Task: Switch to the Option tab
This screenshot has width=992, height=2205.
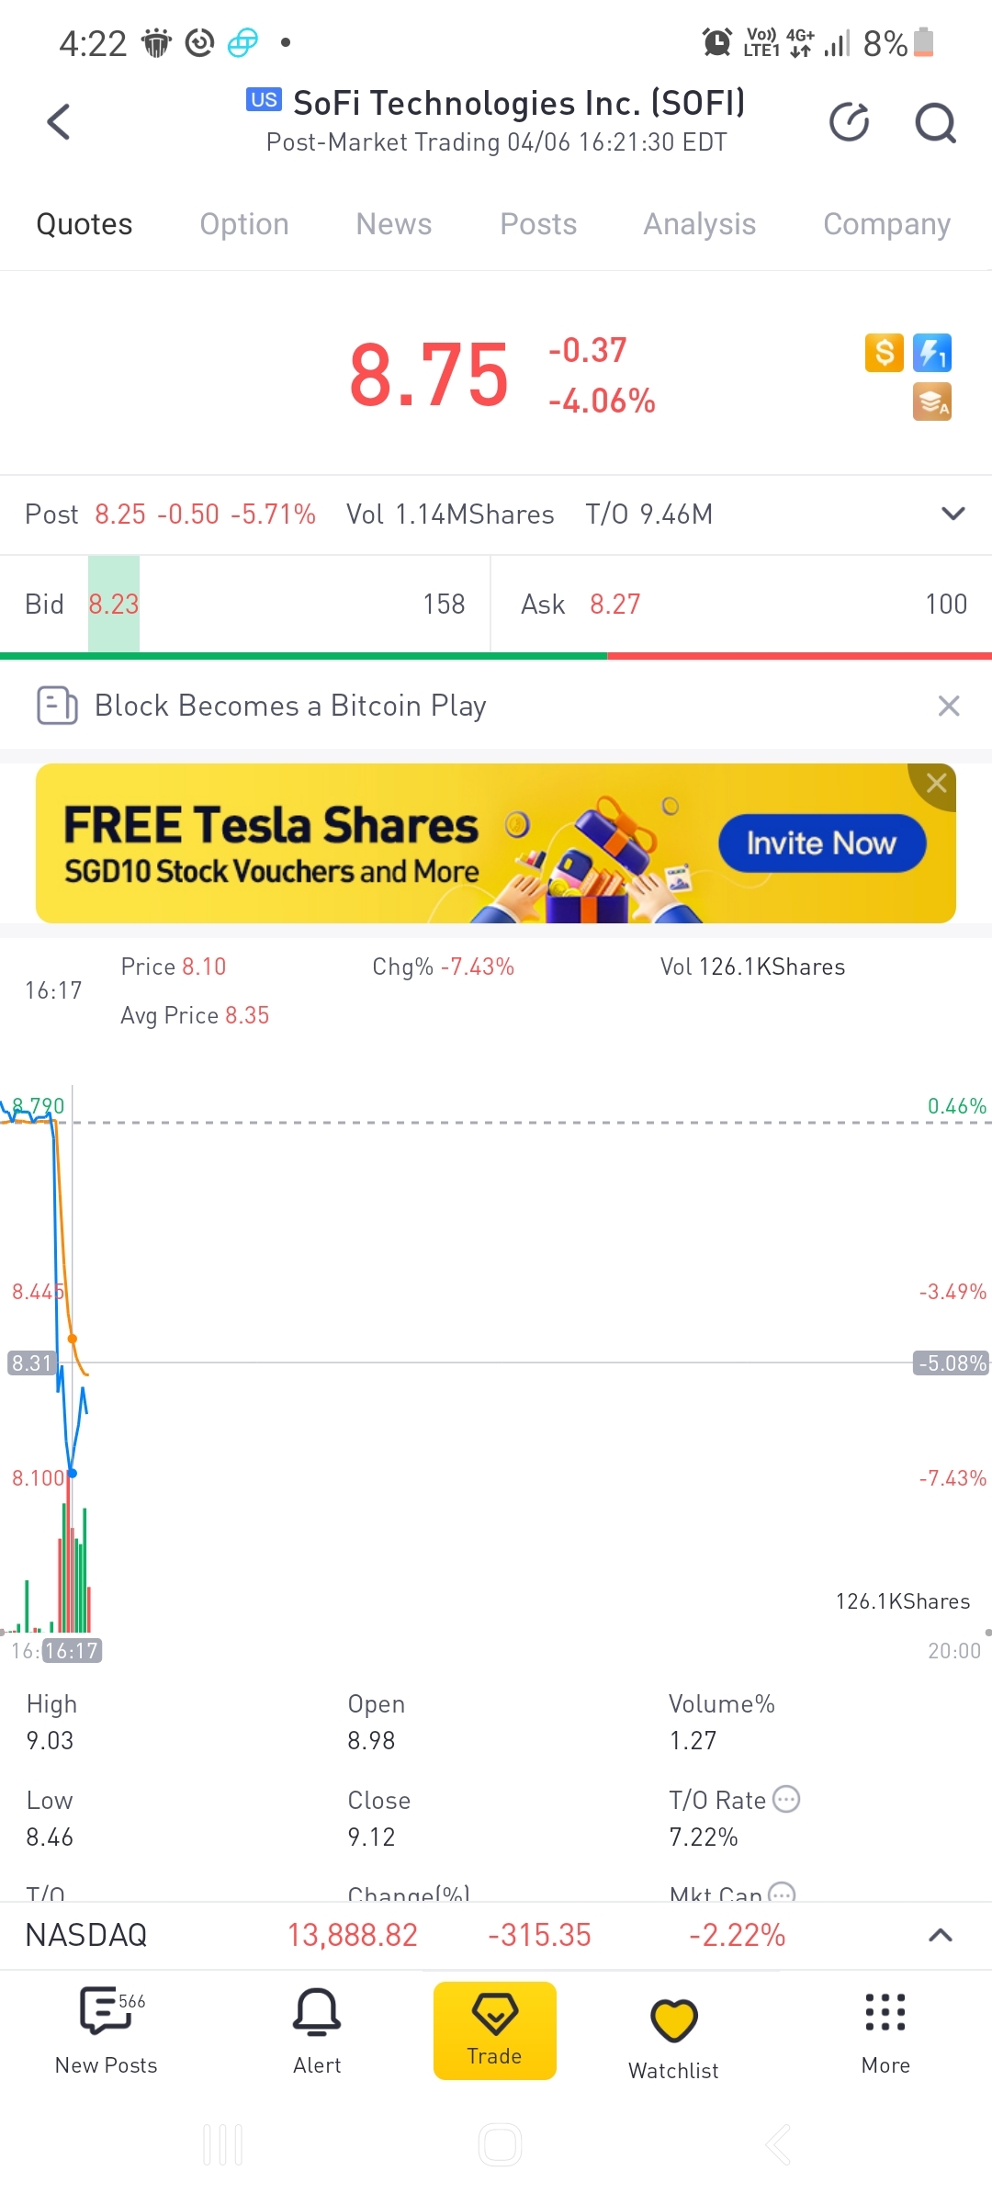Action: point(244,224)
